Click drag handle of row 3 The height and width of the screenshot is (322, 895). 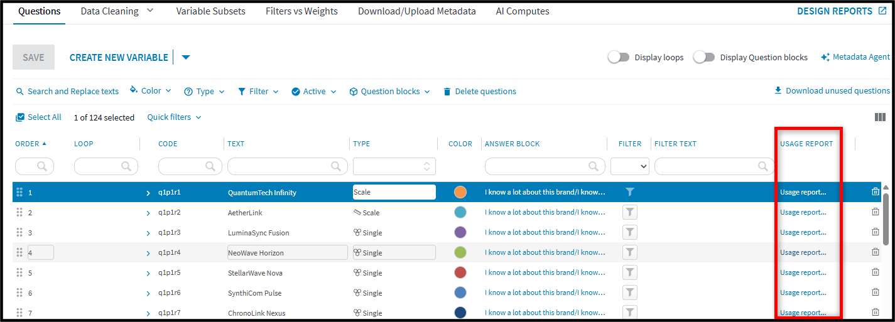[19, 232]
